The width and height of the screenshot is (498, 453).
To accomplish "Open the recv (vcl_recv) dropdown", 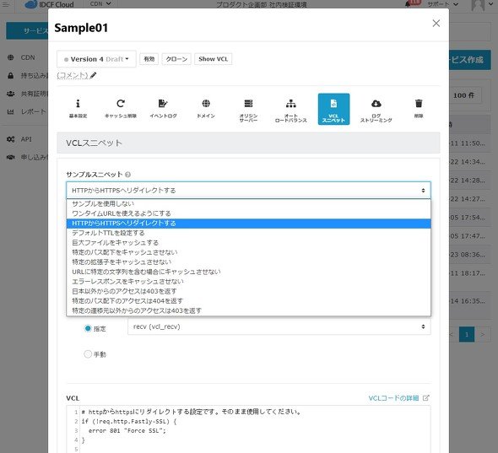I will coord(279,326).
